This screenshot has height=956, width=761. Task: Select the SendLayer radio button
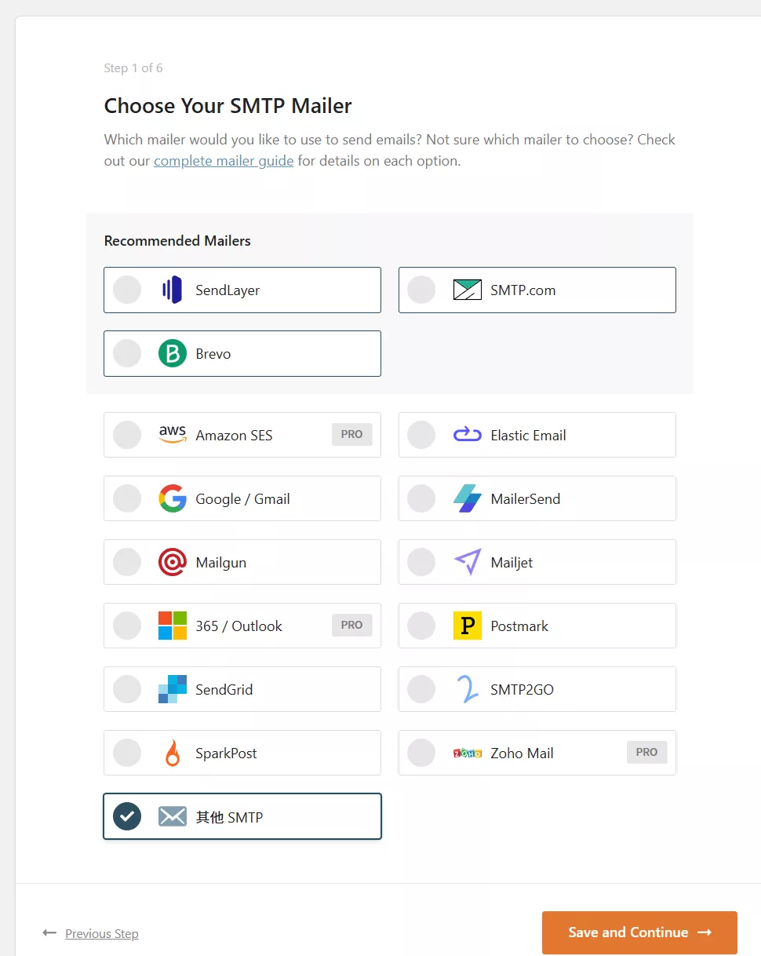point(127,290)
